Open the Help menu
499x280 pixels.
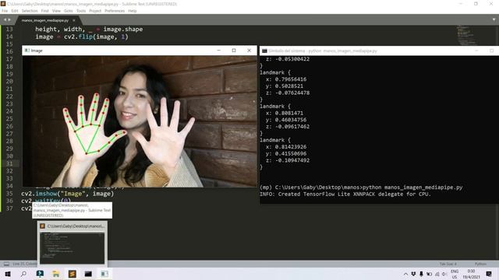coord(133,11)
